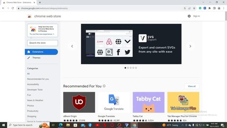
Task: Click the taskbar search box
Action: pyautogui.click(x=28, y=125)
